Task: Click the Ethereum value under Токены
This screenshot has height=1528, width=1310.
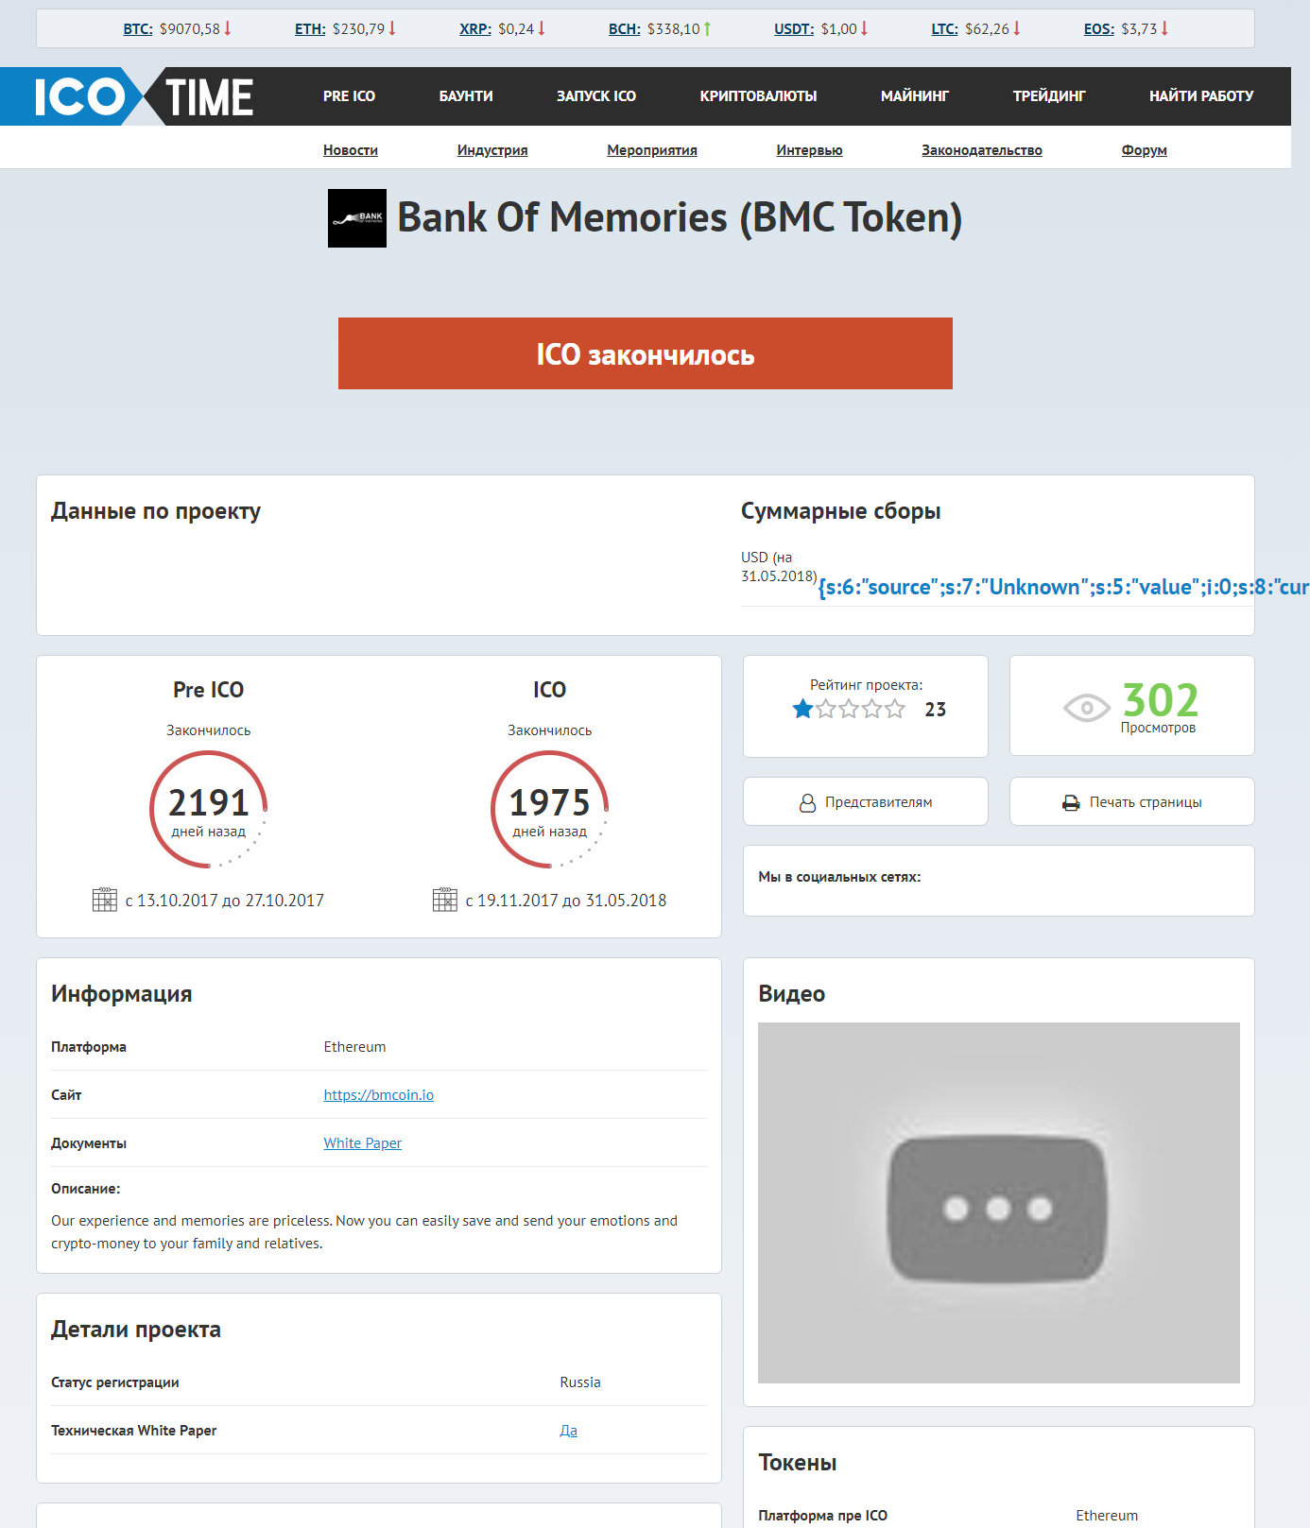Action: [1107, 1516]
